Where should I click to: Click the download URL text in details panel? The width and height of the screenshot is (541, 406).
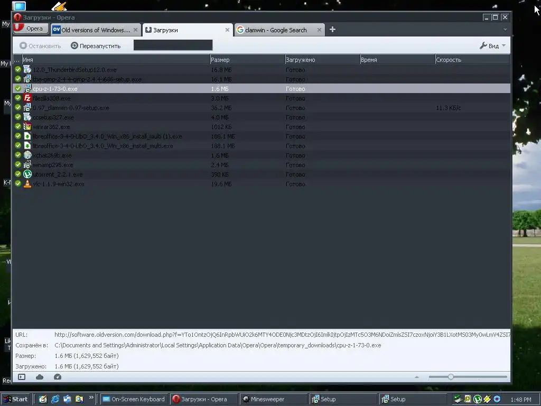282,335
